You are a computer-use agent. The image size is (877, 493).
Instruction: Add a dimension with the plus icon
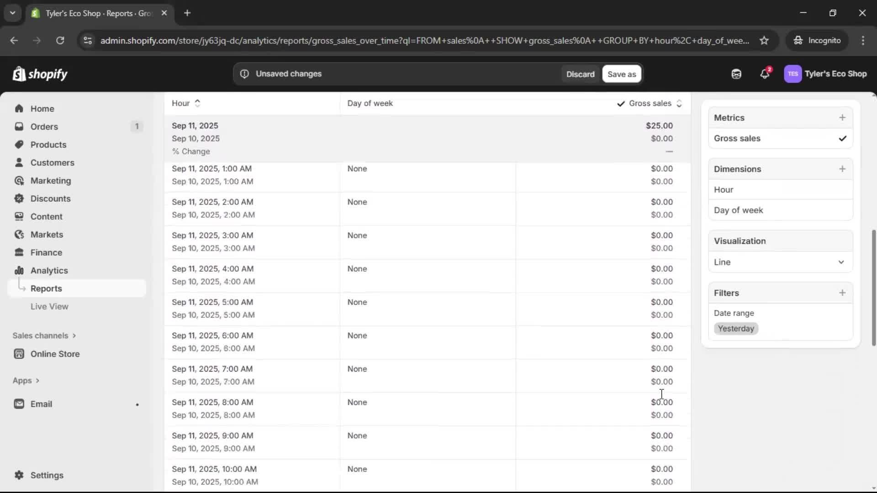pos(842,169)
